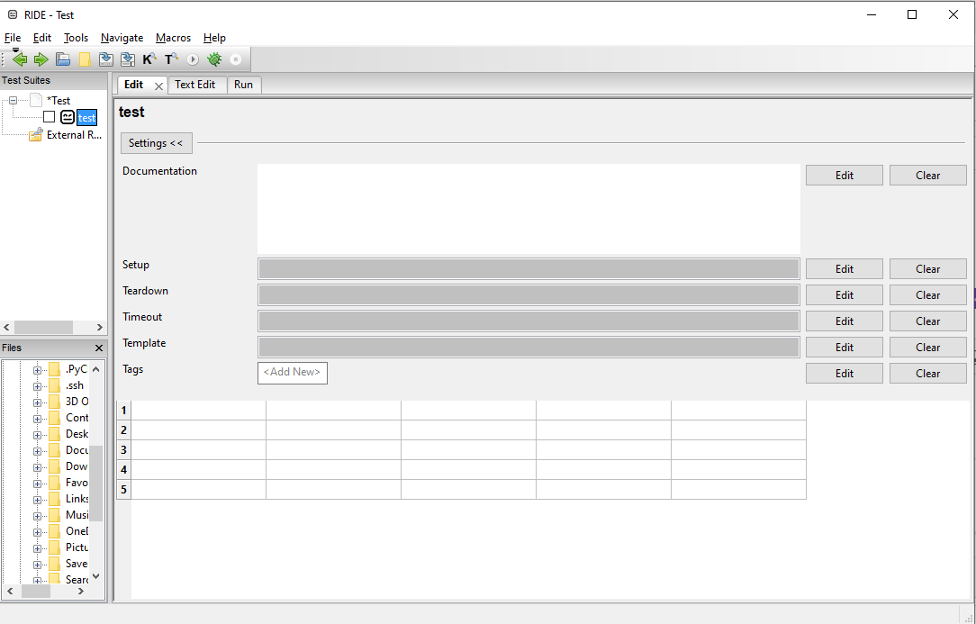Open Search Tests (T) tool
Screen dimensions: 976x624
click(171, 59)
